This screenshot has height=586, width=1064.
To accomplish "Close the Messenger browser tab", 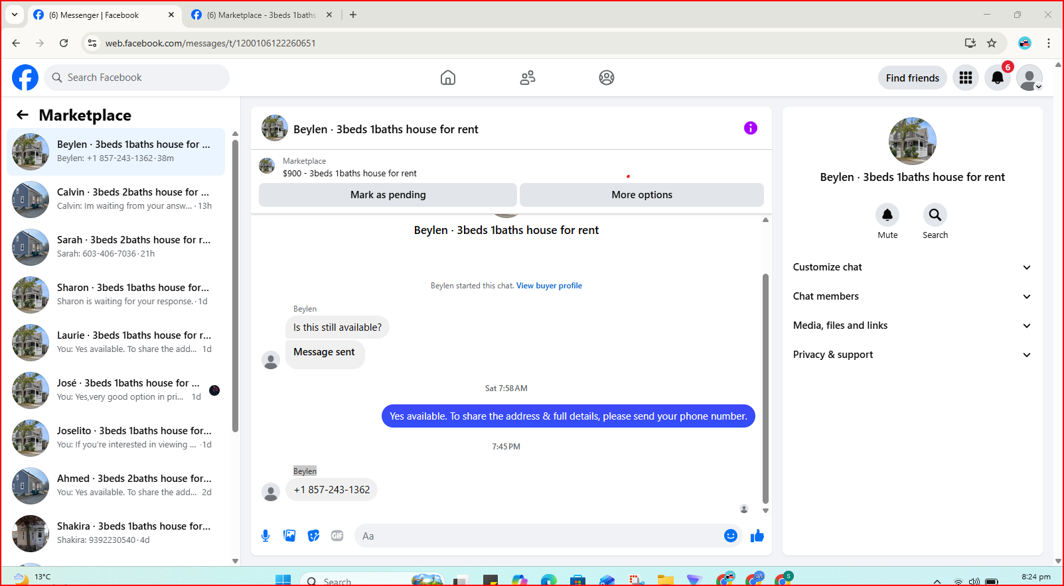I will pos(171,15).
